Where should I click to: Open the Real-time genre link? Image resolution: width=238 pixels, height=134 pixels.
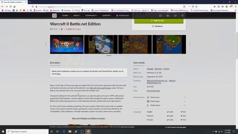tap(158, 69)
